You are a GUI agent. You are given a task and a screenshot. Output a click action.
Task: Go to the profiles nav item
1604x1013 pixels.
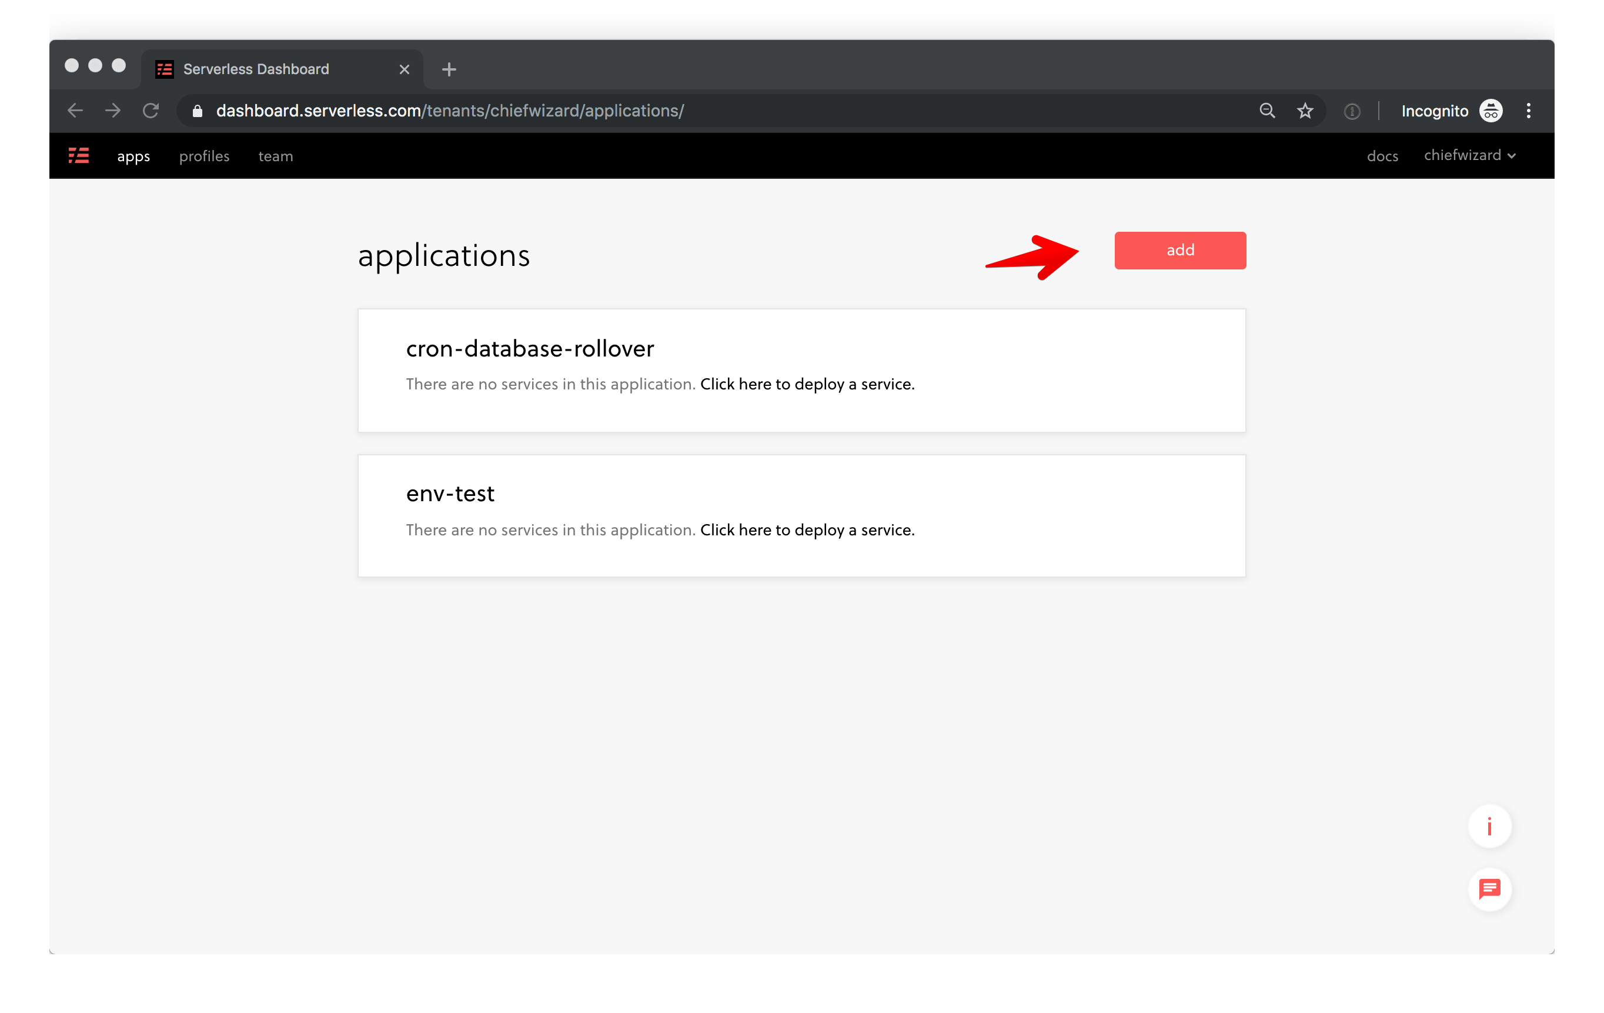(204, 156)
